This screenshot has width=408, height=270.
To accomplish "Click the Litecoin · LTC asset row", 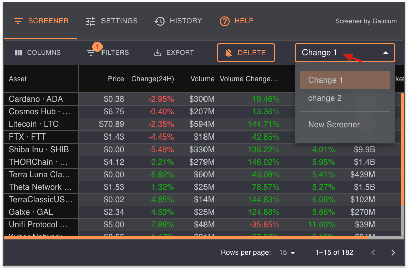I will click(34, 124).
